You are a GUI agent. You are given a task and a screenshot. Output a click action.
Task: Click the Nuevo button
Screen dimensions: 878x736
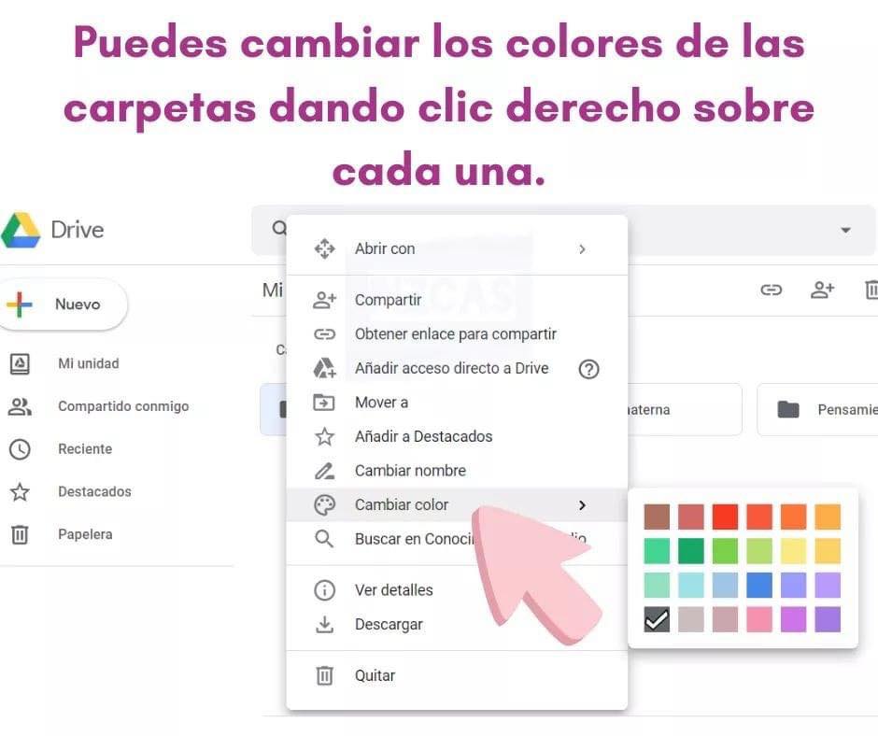tap(64, 304)
